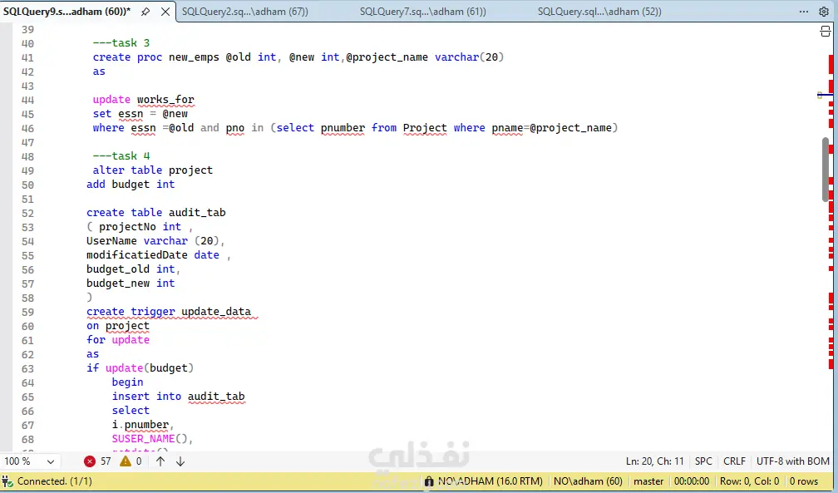Click the modificatiedDate column name
838x493 pixels.
click(x=137, y=255)
